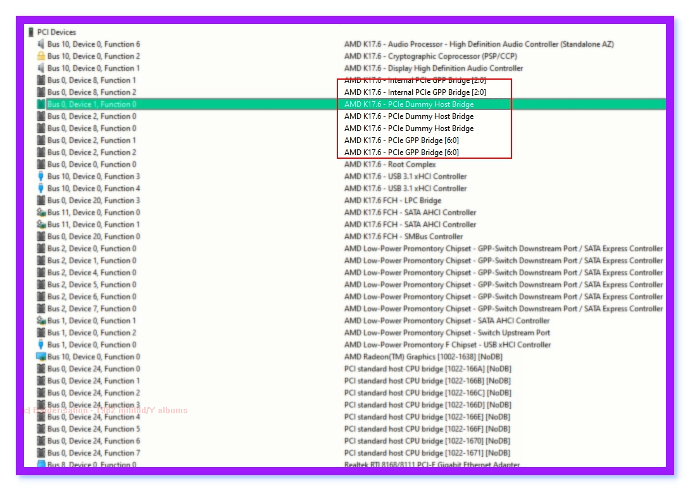Click the lock icon for Cryptographic Coprocessor row
This screenshot has height=491, width=690.
[41, 56]
